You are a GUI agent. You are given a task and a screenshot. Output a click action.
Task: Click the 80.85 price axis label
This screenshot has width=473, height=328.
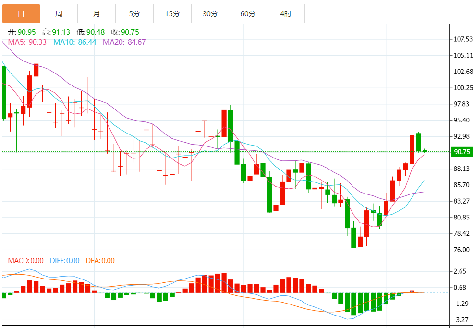coord(461,217)
